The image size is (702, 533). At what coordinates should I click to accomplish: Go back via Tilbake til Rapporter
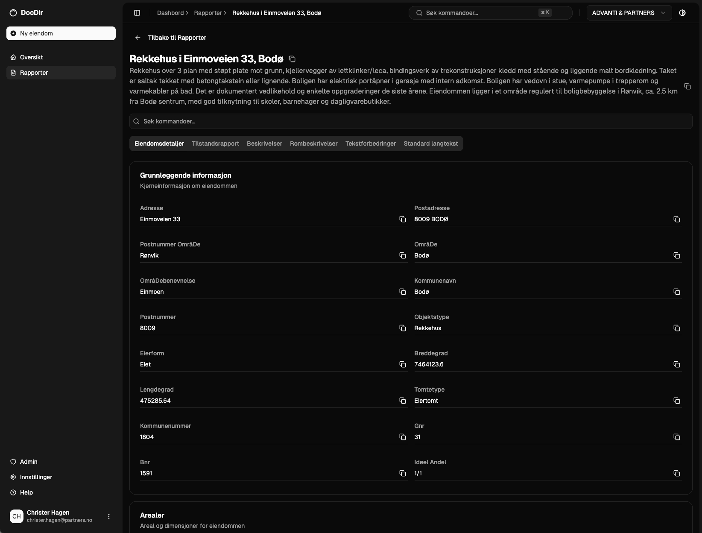point(170,38)
